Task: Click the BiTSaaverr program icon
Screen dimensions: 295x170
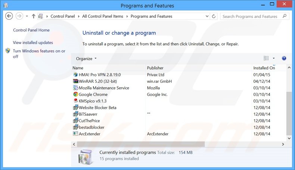Action: tap(75, 114)
